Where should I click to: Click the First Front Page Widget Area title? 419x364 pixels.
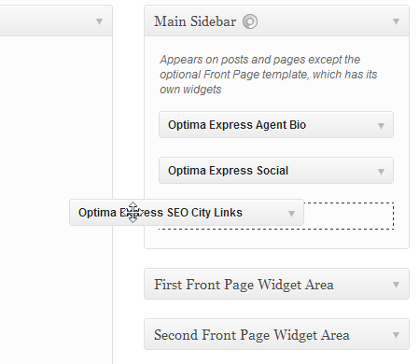[x=244, y=285]
